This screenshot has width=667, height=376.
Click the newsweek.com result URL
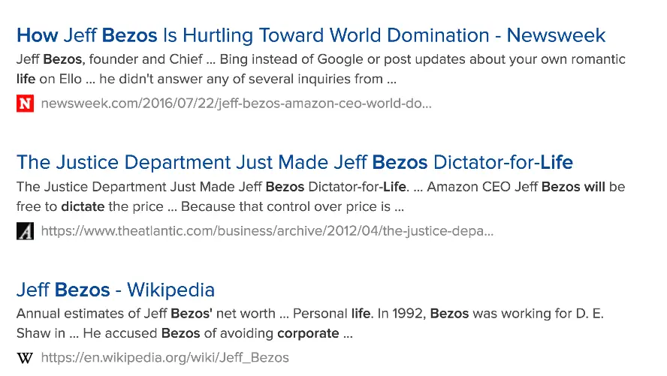coord(236,104)
